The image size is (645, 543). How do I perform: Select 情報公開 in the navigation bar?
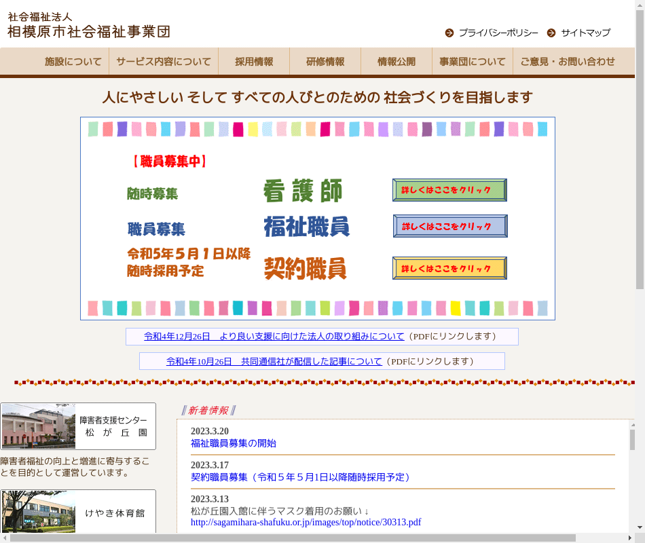397,62
